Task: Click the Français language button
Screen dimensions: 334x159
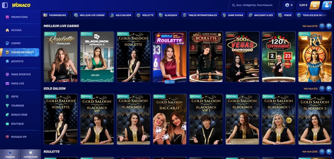Action: (x=10, y=154)
